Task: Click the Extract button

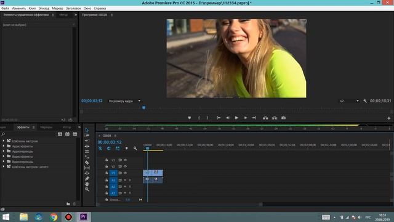Action: pyautogui.click(x=275, y=118)
